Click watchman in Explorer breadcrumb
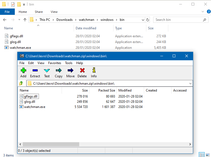Screen dimensions: 211x157 click(87, 20)
